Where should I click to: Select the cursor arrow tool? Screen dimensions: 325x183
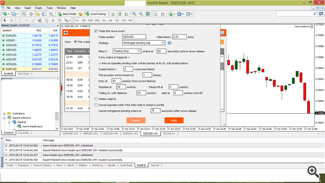pyautogui.click(x=5, y=20)
